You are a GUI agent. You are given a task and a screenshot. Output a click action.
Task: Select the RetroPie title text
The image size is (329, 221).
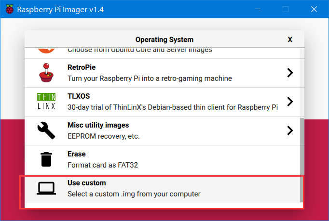coord(82,67)
